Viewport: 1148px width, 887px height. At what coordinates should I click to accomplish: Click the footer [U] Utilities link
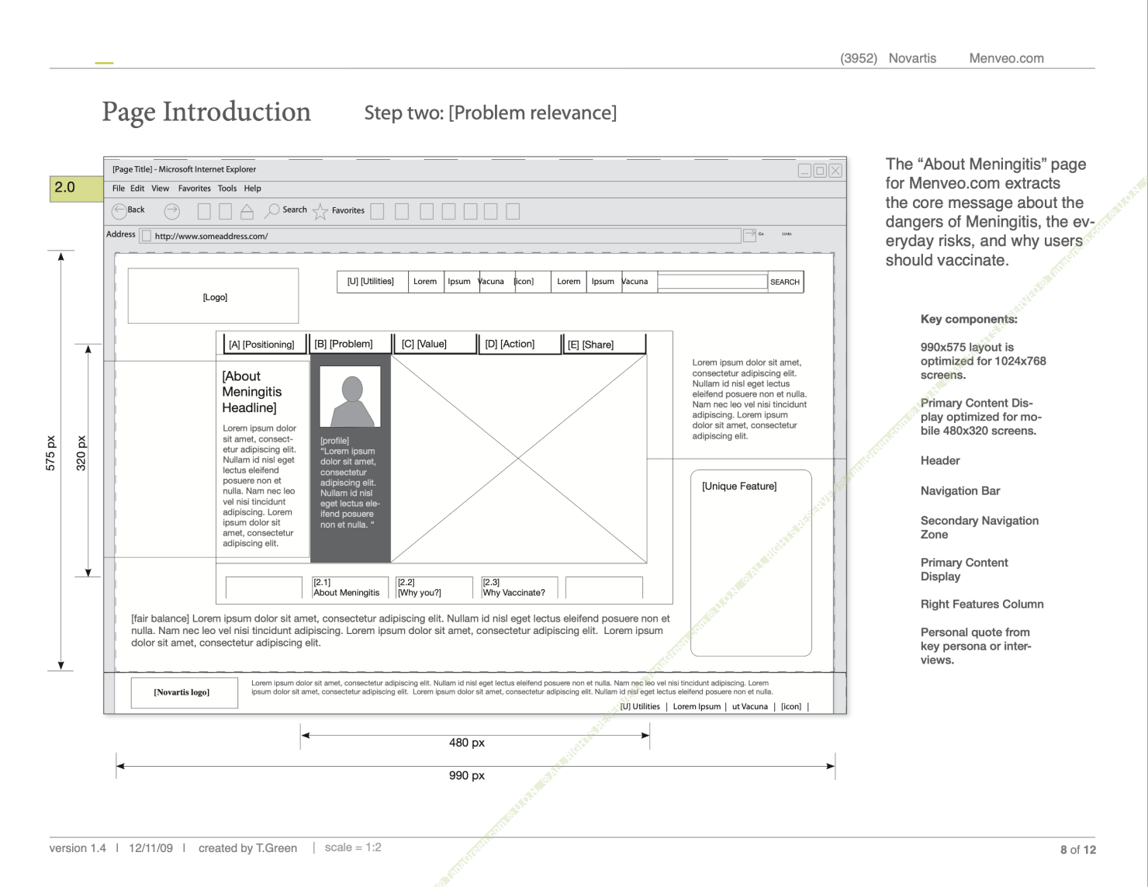click(640, 706)
